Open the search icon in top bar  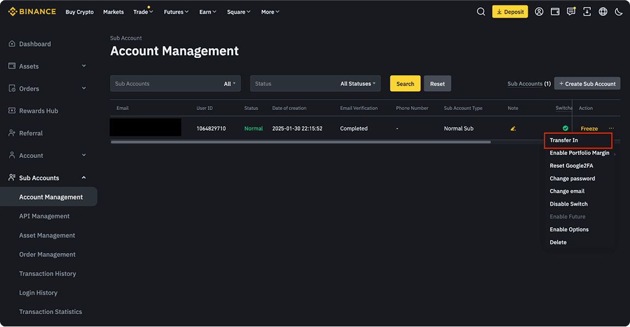(x=480, y=11)
